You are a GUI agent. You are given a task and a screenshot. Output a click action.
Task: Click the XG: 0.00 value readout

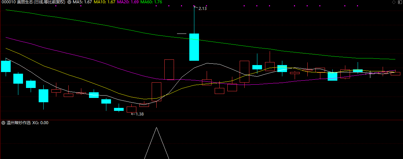(40, 123)
